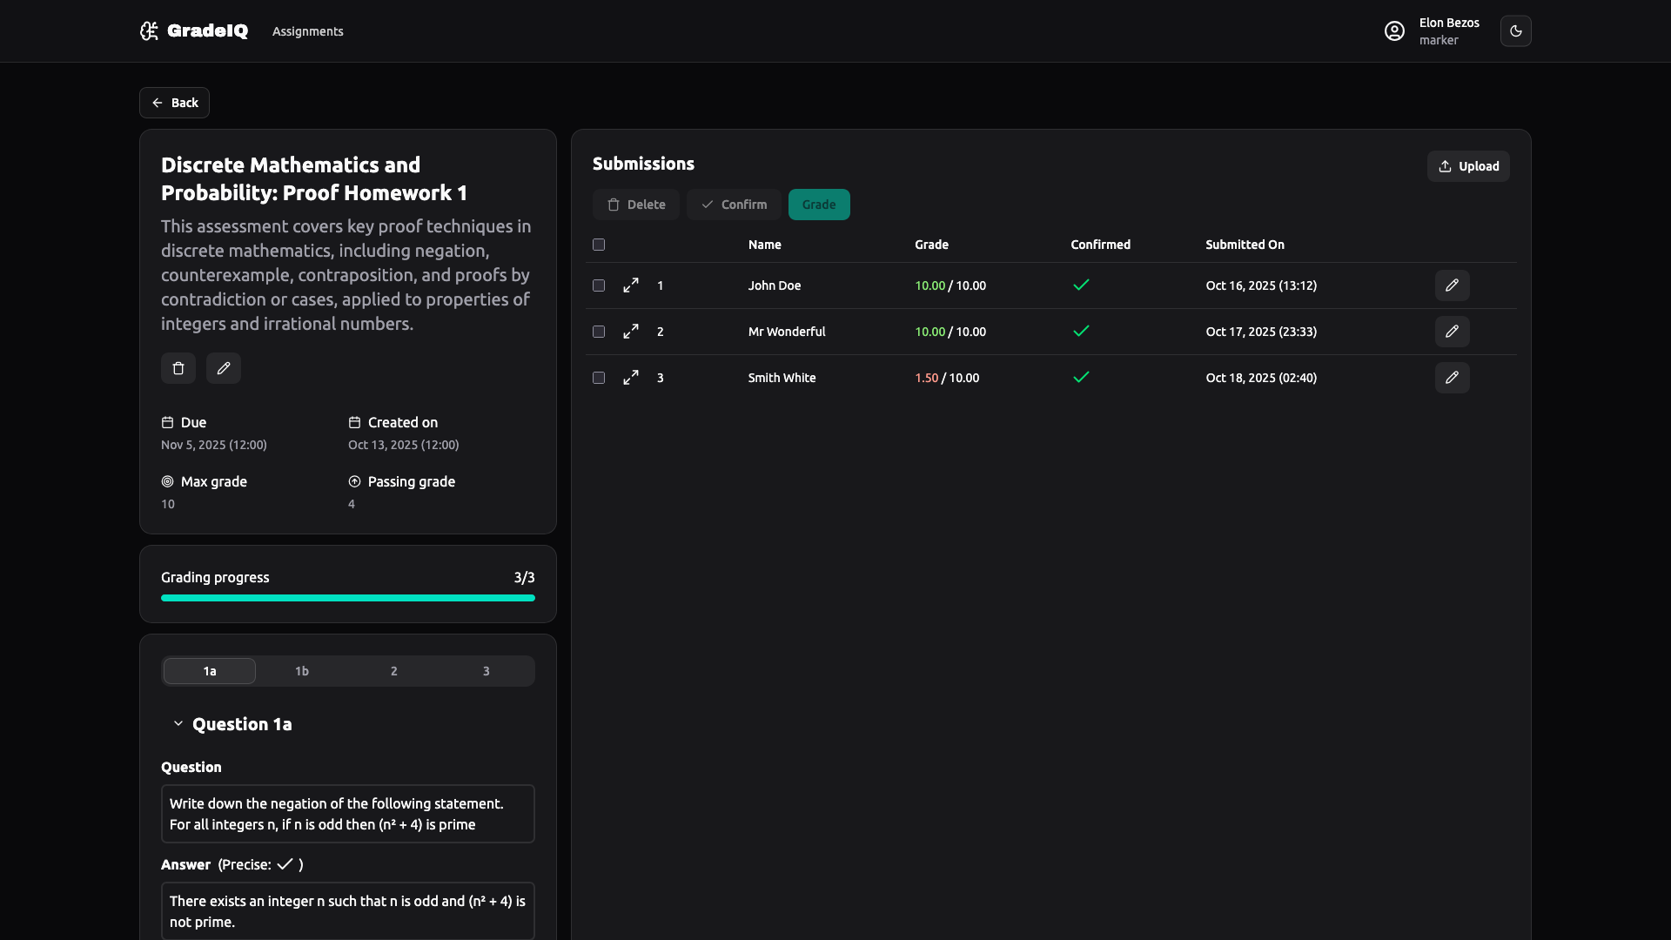Open the Assignments nav link
This screenshot has height=940, width=1671.
point(308,31)
